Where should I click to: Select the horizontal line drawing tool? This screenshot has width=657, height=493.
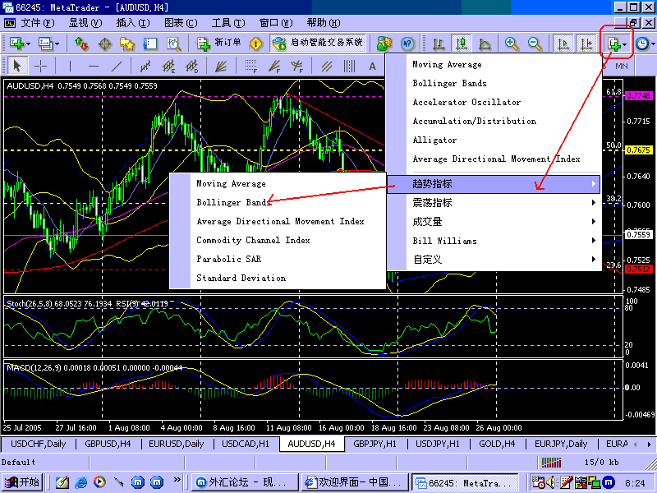(x=94, y=67)
